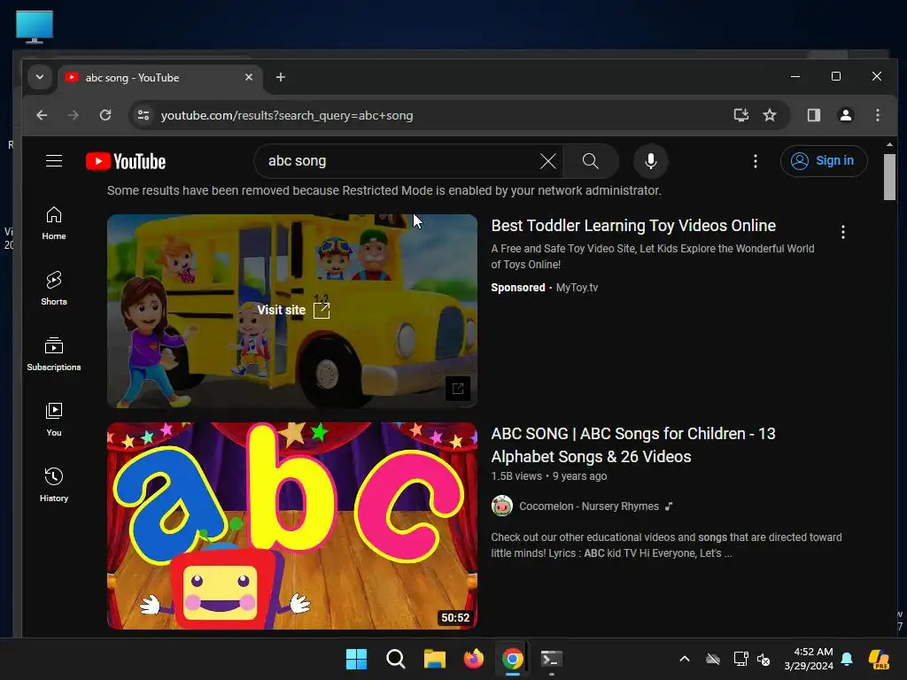Click the PRE badge icon in taskbar corner
The width and height of the screenshot is (907, 680).
[x=880, y=659]
